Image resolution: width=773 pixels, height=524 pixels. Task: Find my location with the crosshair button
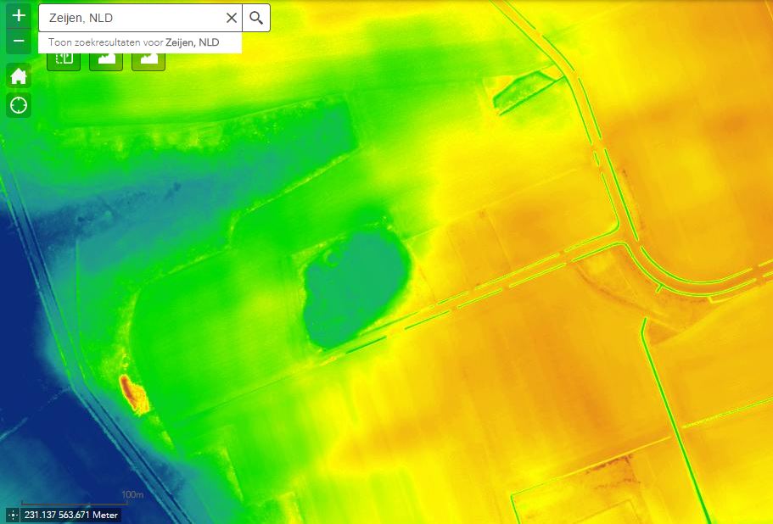[19, 105]
